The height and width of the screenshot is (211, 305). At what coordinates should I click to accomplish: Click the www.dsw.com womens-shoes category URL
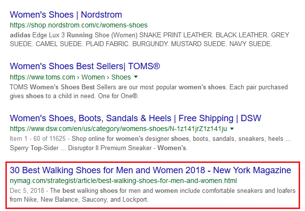[119, 129]
